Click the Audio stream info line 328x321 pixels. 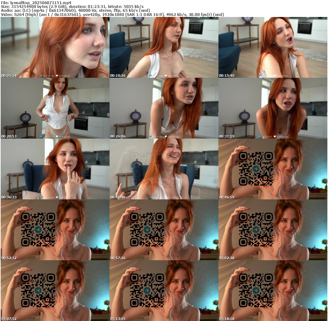coord(76,11)
